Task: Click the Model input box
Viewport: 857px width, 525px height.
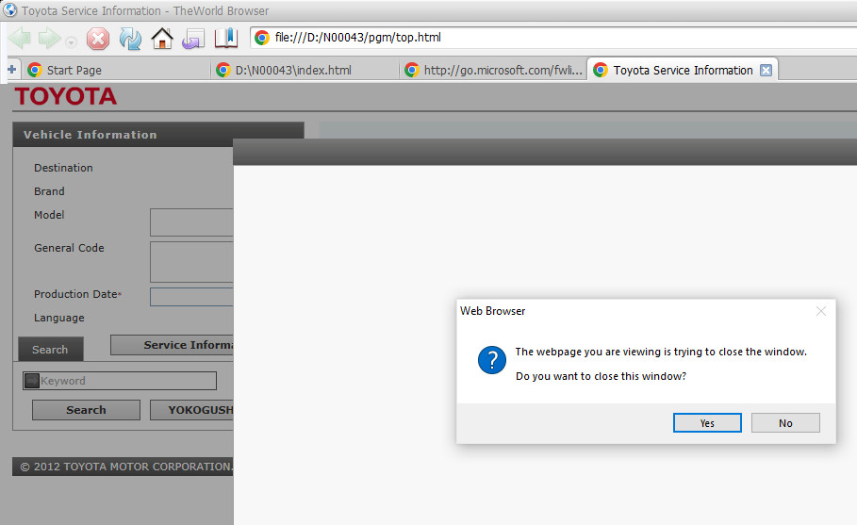Action: tap(191, 222)
